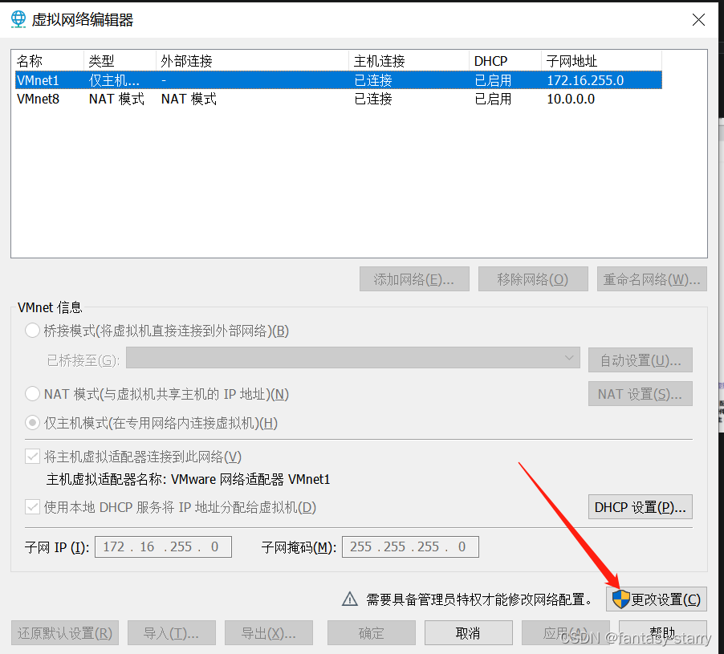
Task: Click 移除网络(O) button
Action: tap(533, 278)
